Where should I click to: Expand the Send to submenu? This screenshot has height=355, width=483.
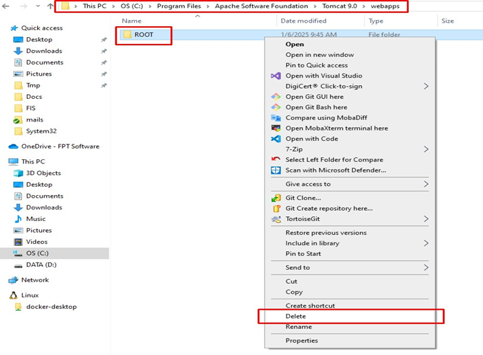(x=426, y=268)
